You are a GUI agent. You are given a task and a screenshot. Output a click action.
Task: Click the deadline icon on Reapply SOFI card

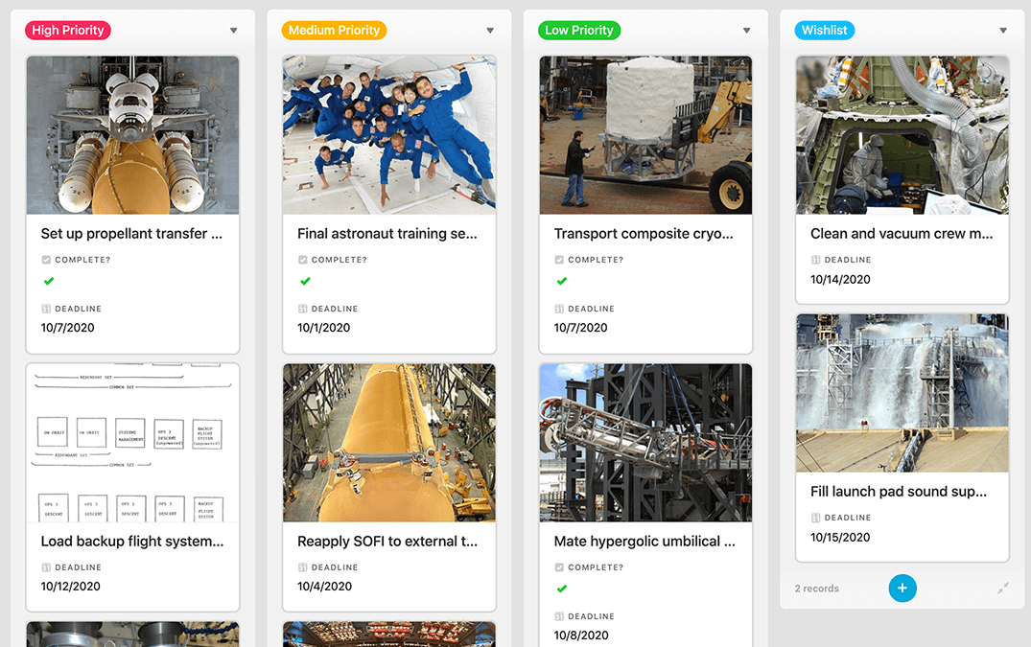tap(302, 566)
